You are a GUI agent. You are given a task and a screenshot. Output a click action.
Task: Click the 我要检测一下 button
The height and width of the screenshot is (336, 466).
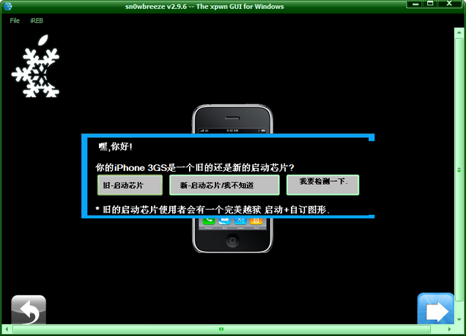pyautogui.click(x=322, y=185)
